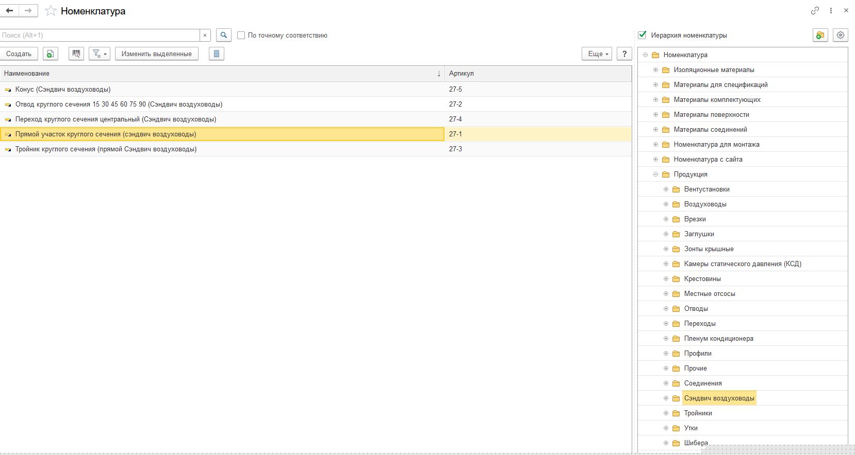Enable По точному соответствию checkbox
Image resolution: width=855 pixels, height=455 pixels.
(x=241, y=36)
